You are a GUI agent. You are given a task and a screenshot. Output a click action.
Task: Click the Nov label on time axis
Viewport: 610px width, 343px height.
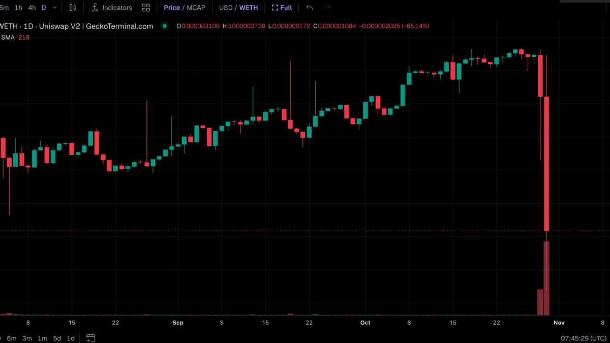559,323
